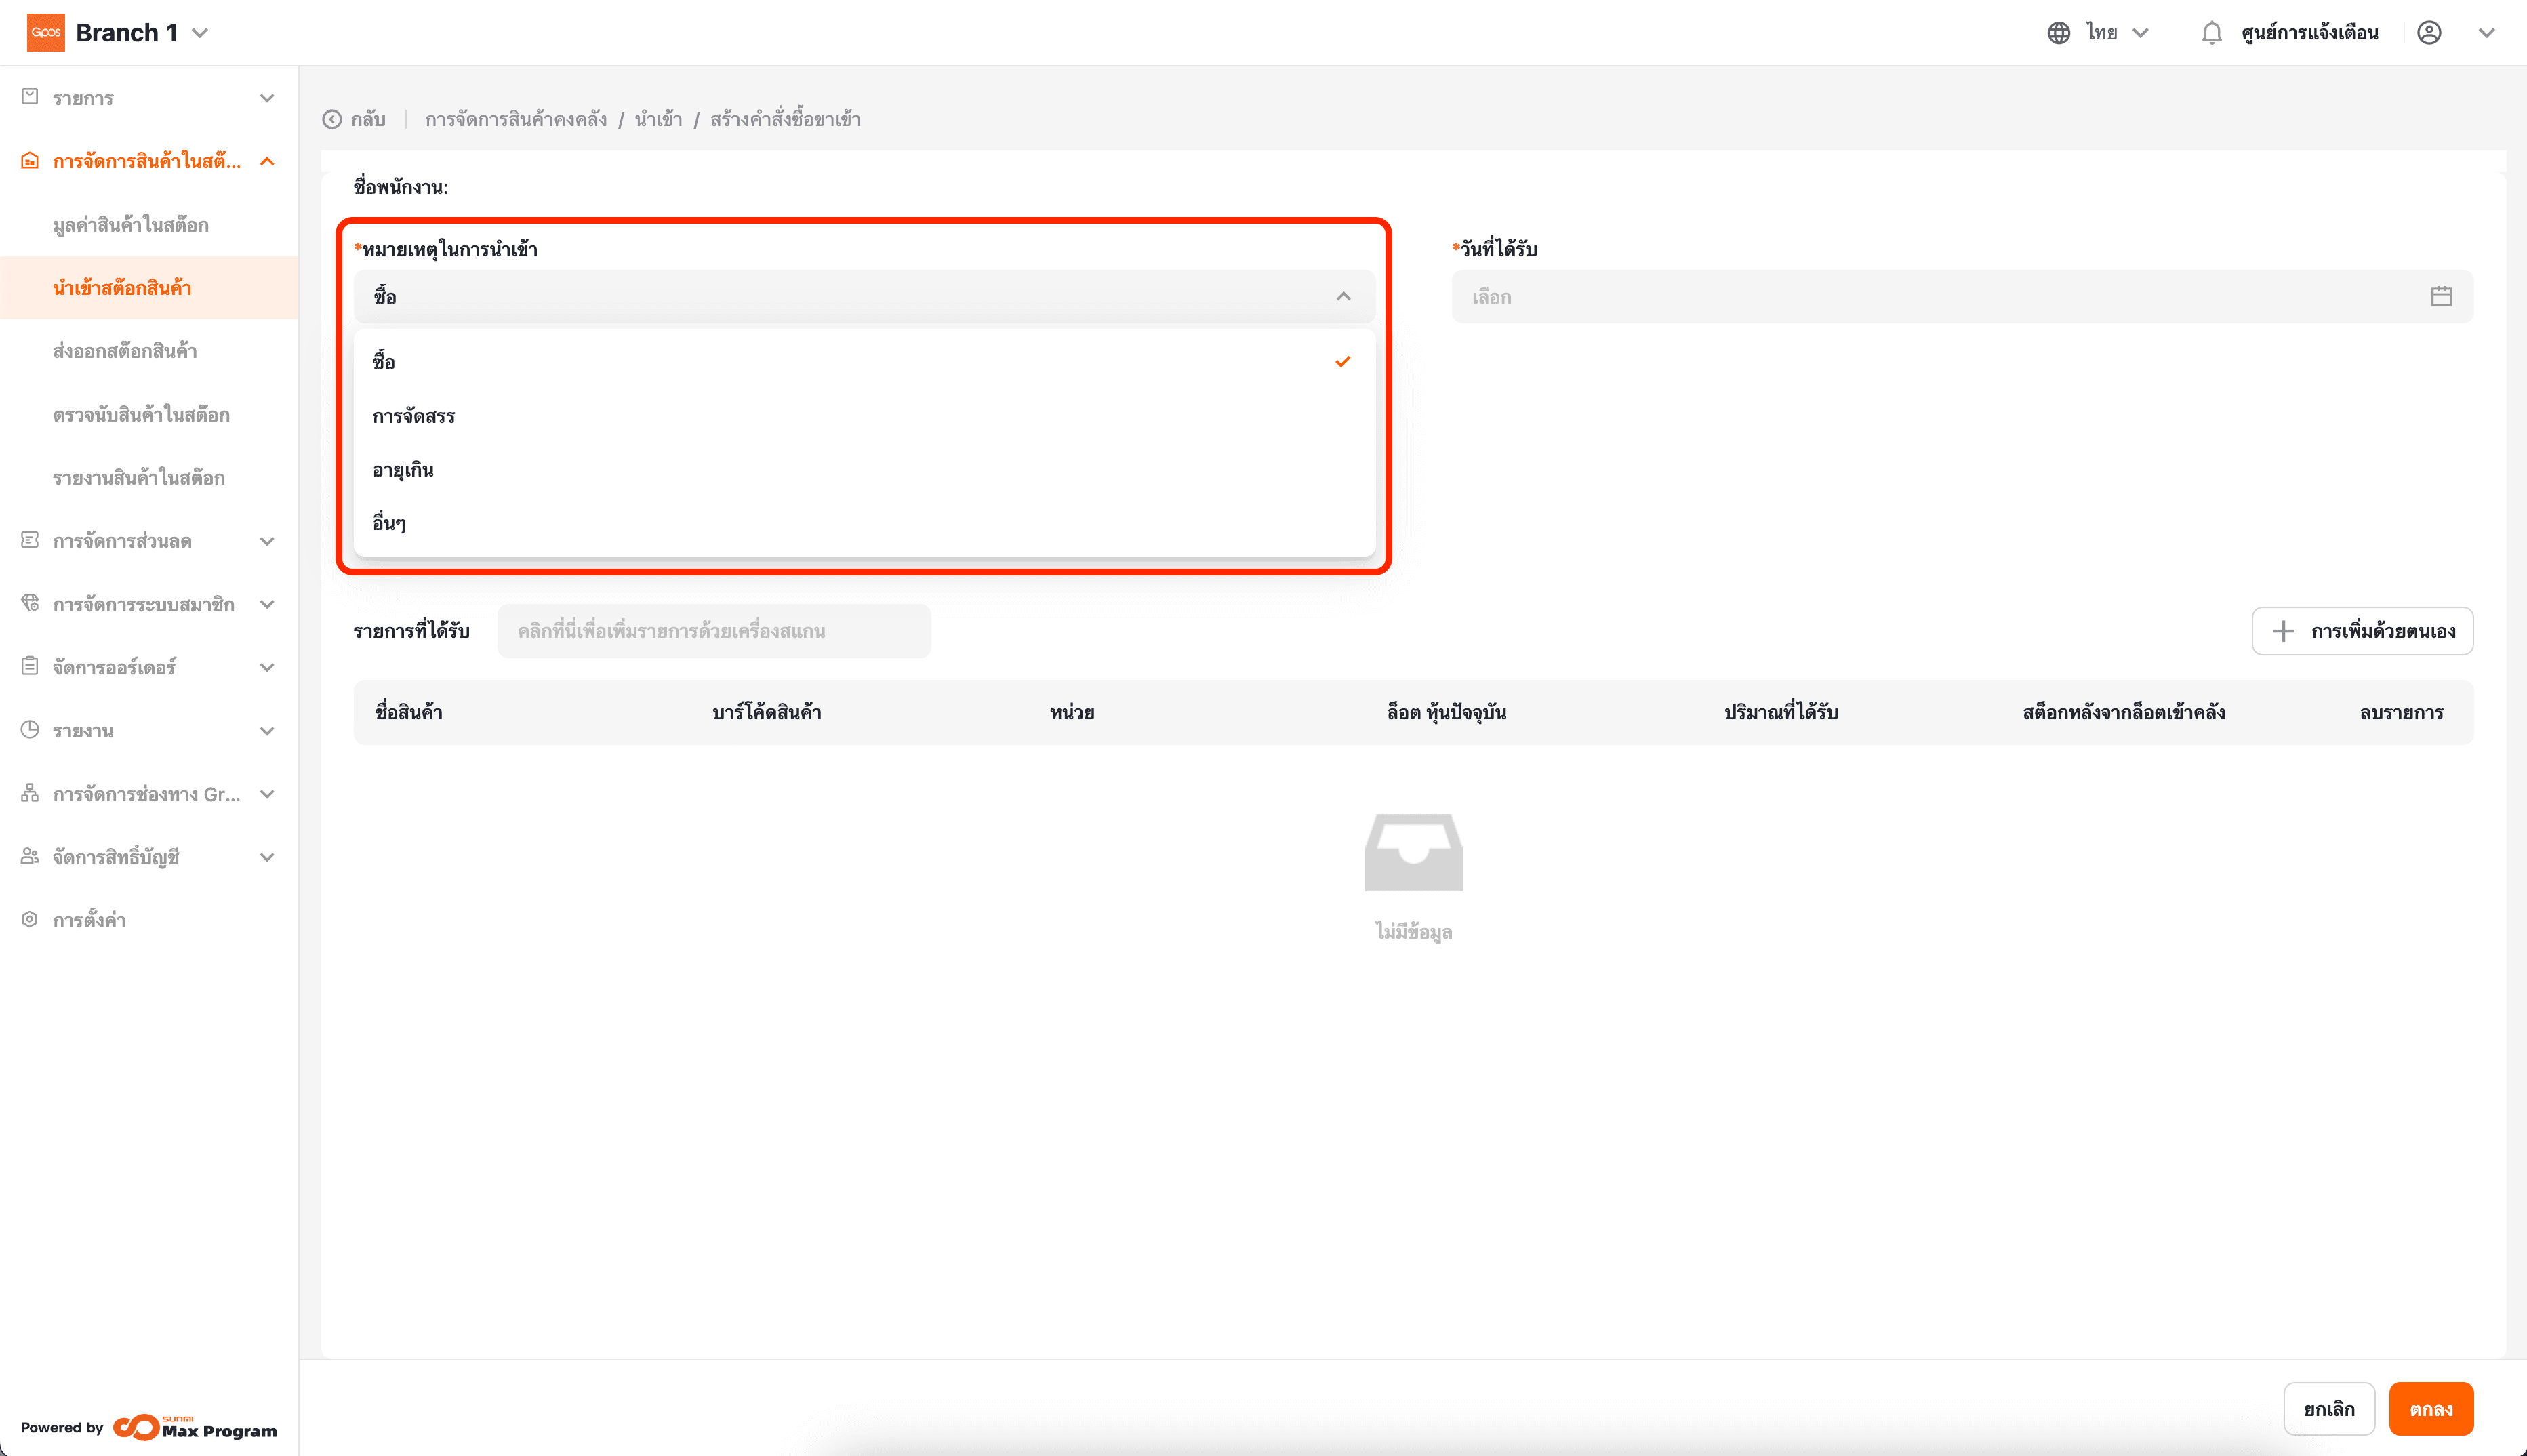
Task: Collapse the import reason dropdown
Action: coord(1343,296)
